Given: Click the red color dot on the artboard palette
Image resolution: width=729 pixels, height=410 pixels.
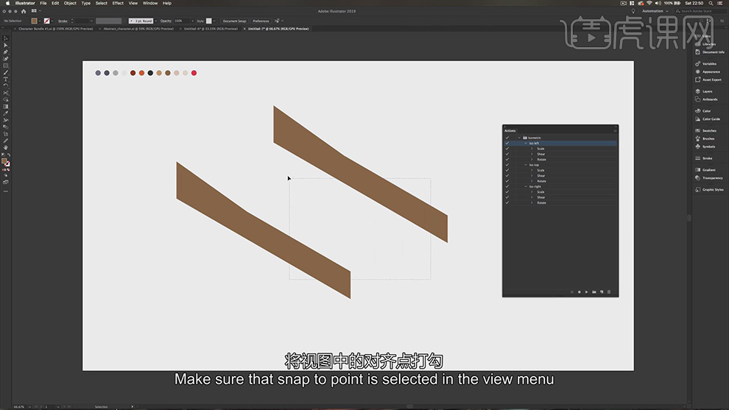Looking at the screenshot, I should pos(194,73).
